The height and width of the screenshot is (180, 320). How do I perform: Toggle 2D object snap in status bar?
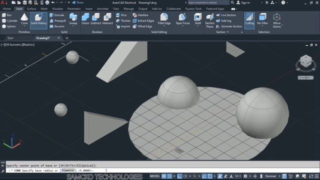tap(210, 176)
